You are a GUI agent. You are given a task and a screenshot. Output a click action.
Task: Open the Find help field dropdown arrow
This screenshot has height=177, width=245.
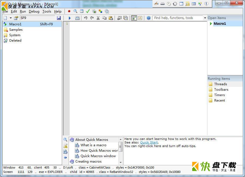pos(205,18)
